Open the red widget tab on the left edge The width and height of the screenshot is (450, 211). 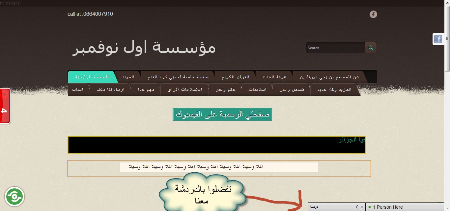coord(5,106)
